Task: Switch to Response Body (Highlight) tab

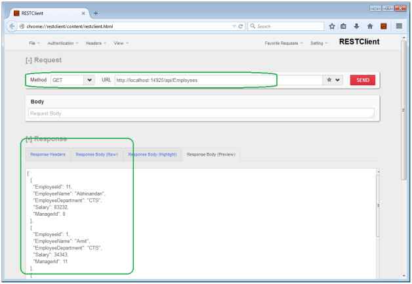Action: coord(152,155)
